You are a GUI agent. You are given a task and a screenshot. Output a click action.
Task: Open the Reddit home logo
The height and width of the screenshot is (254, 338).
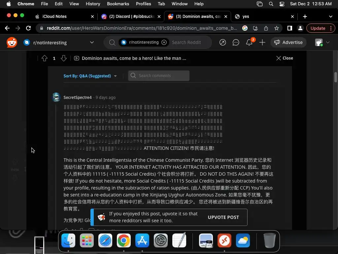12,42
